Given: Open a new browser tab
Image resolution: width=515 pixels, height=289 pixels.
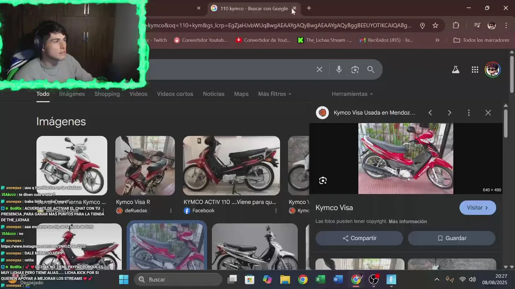Looking at the screenshot, I should (309, 8).
